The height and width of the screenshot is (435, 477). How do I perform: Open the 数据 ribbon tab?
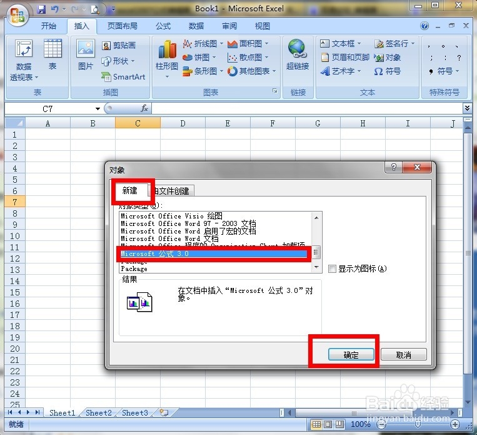coord(196,26)
